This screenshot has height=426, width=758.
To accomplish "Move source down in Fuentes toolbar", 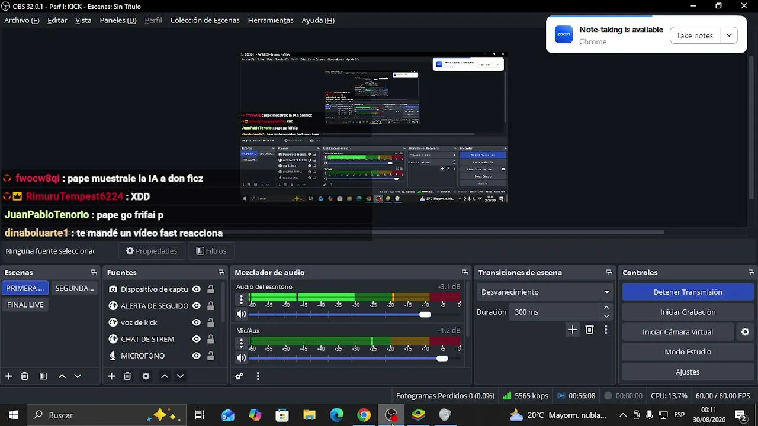I will tap(181, 376).
